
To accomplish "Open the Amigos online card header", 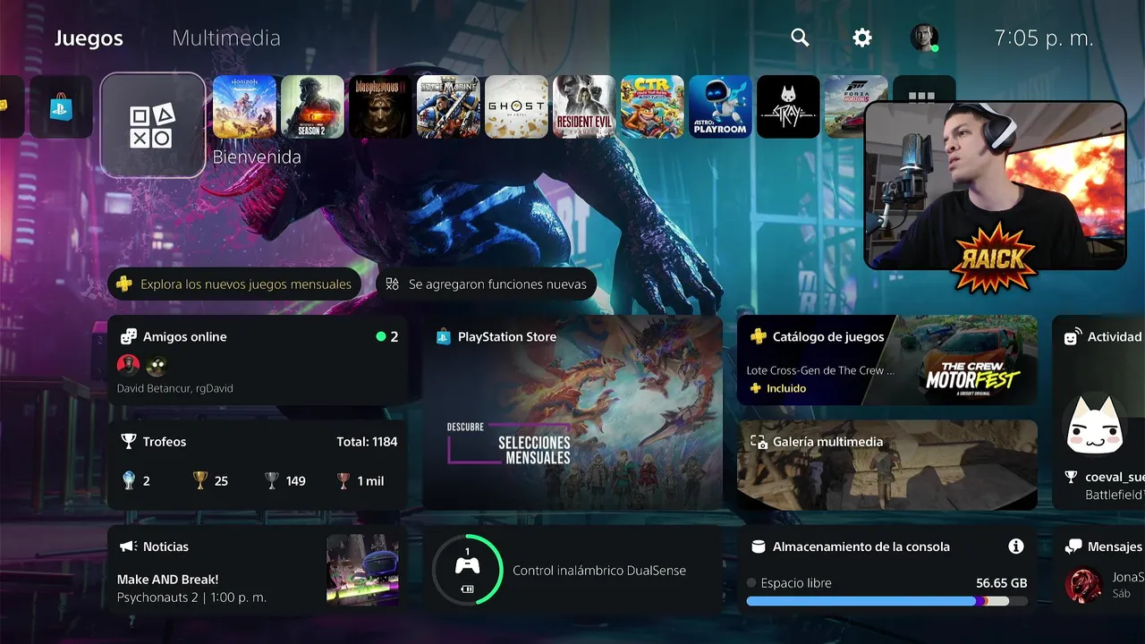I will pos(175,337).
